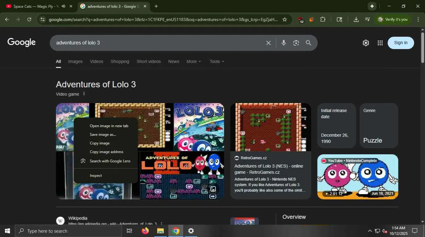Select the Images search tab
Image resolution: width=425 pixels, height=237 pixels.
coord(75,61)
